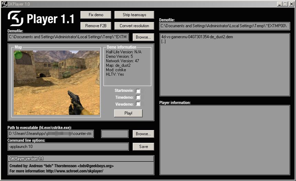Click the Fix demo button
The image size is (296, 181).
point(96,15)
